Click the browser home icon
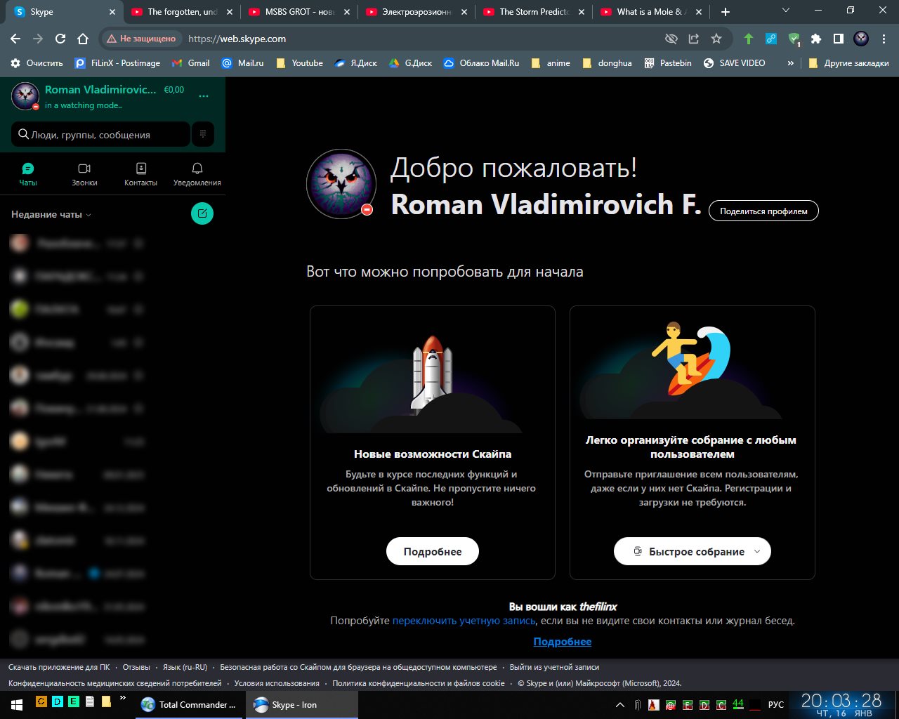Viewport: 899px width, 719px height. 83,39
